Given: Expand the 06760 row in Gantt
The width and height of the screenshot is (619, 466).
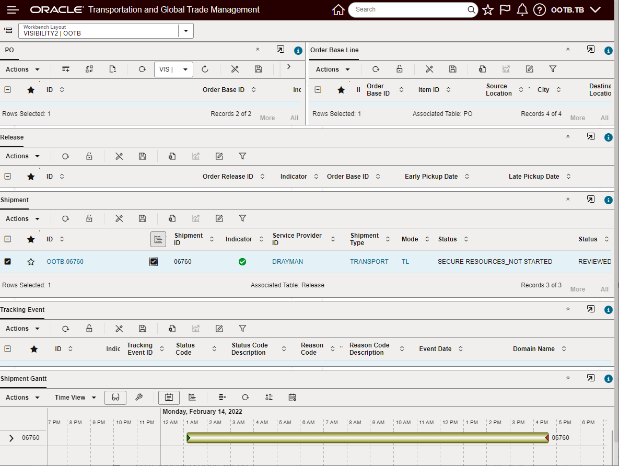Looking at the screenshot, I should point(11,438).
